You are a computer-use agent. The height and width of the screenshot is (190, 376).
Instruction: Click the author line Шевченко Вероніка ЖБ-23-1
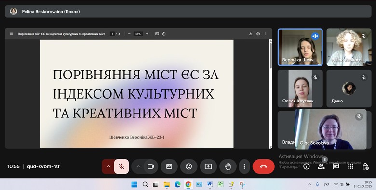tap(137, 137)
